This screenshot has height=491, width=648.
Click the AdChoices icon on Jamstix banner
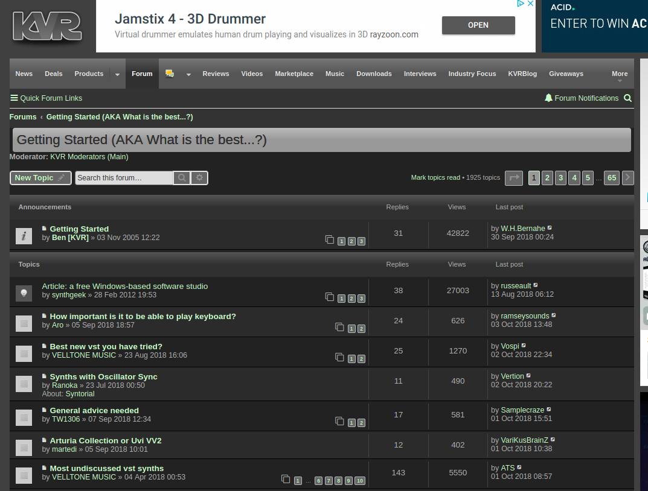520,4
